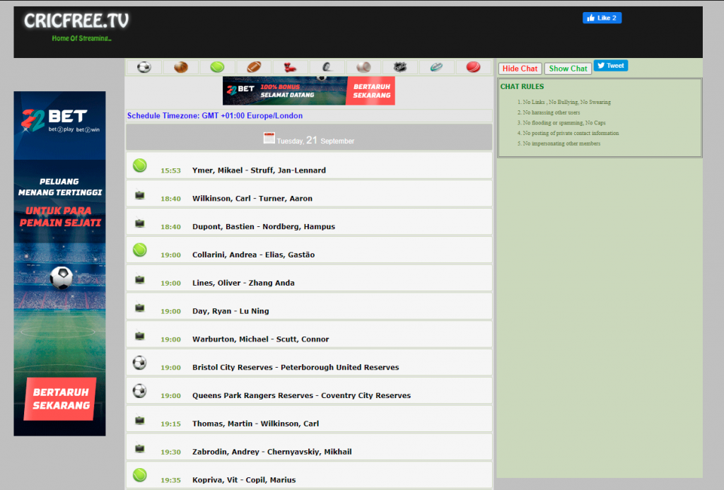
Task: Open Thomas, Martin - Wilkinson, Carl stream
Action: [255, 424]
